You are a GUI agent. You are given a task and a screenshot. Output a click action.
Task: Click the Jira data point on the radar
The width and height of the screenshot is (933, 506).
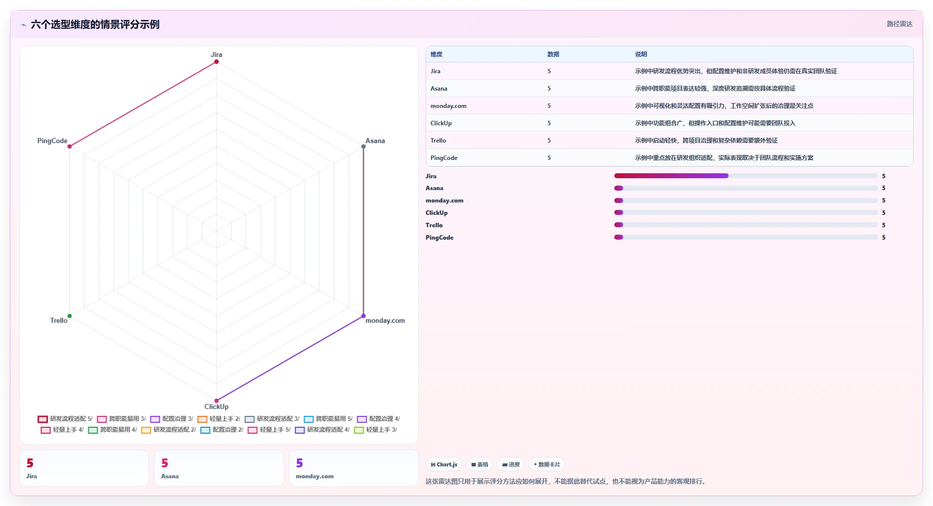216,61
